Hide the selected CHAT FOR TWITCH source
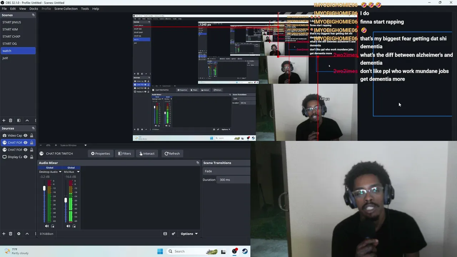457x257 pixels. pyautogui.click(x=25, y=143)
